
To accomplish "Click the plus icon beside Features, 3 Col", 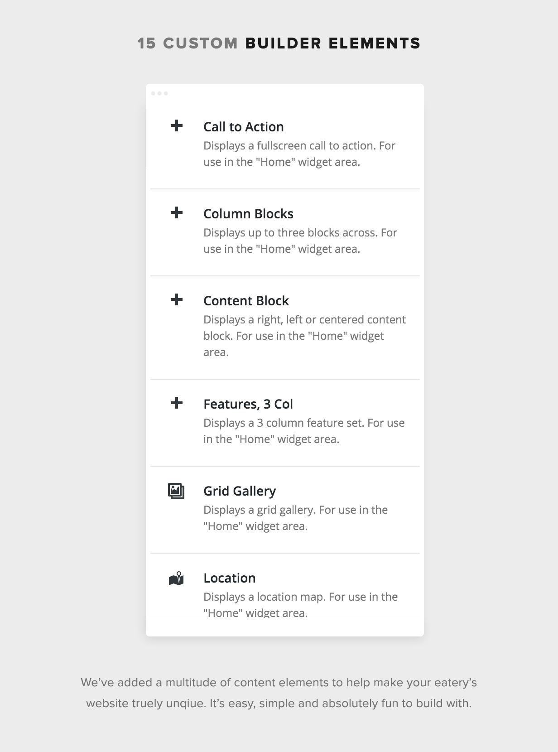I will tap(176, 403).
